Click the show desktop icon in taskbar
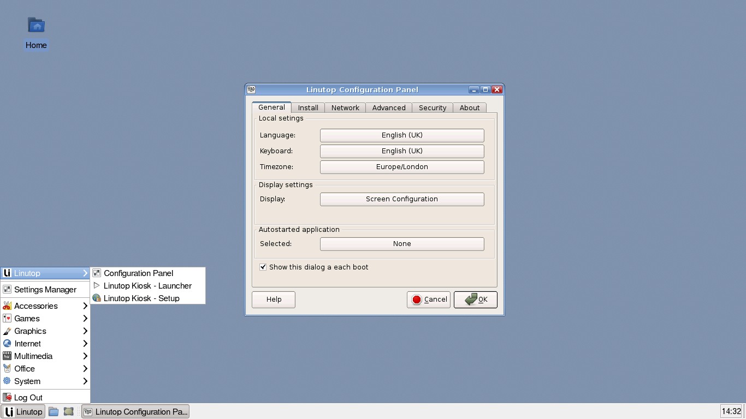The image size is (746, 419). coord(68,412)
